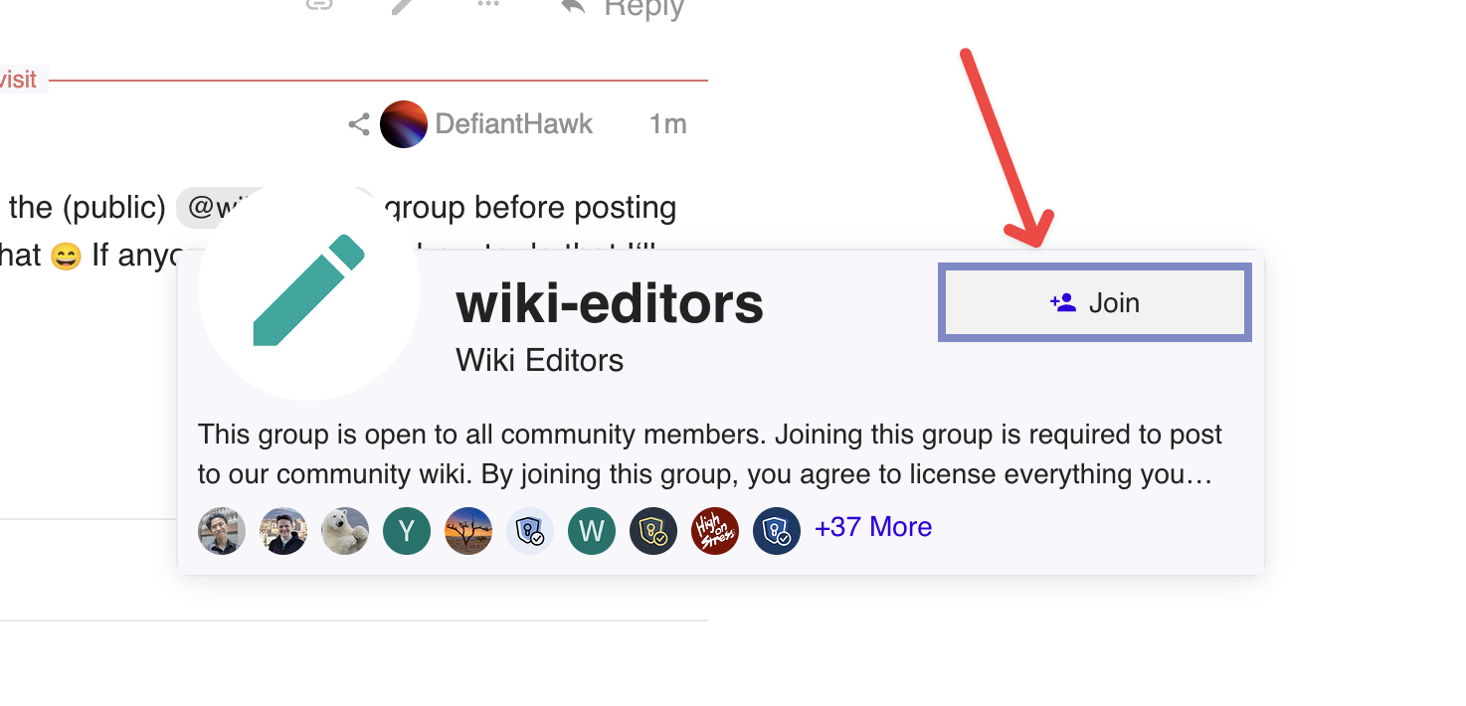Select the green Y member avatar

tap(407, 531)
